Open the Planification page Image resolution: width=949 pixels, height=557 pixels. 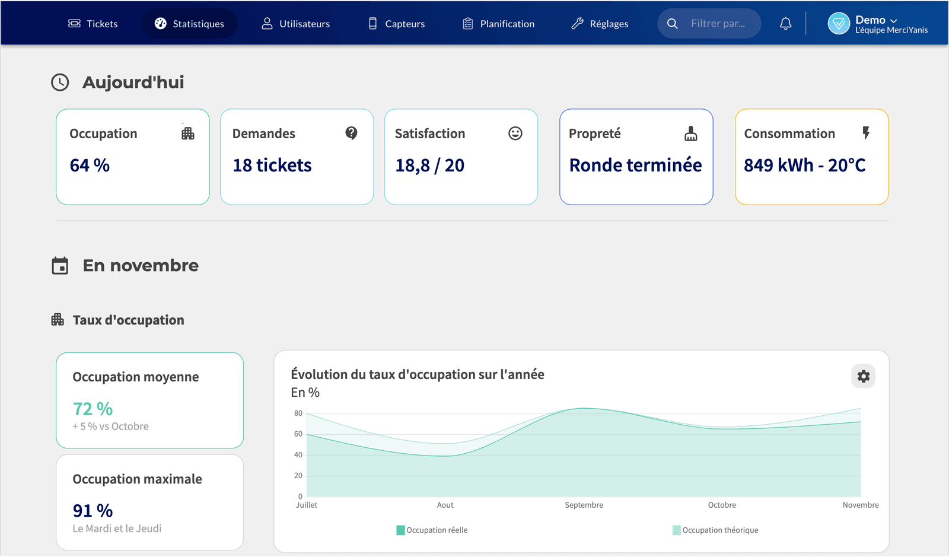(x=499, y=24)
